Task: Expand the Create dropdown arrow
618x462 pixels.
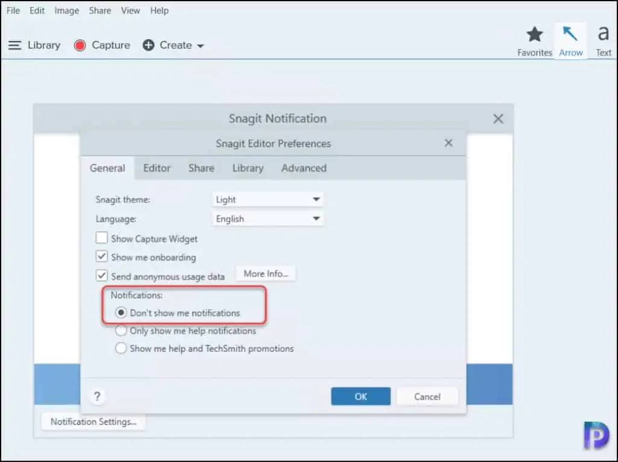Action: (200, 46)
